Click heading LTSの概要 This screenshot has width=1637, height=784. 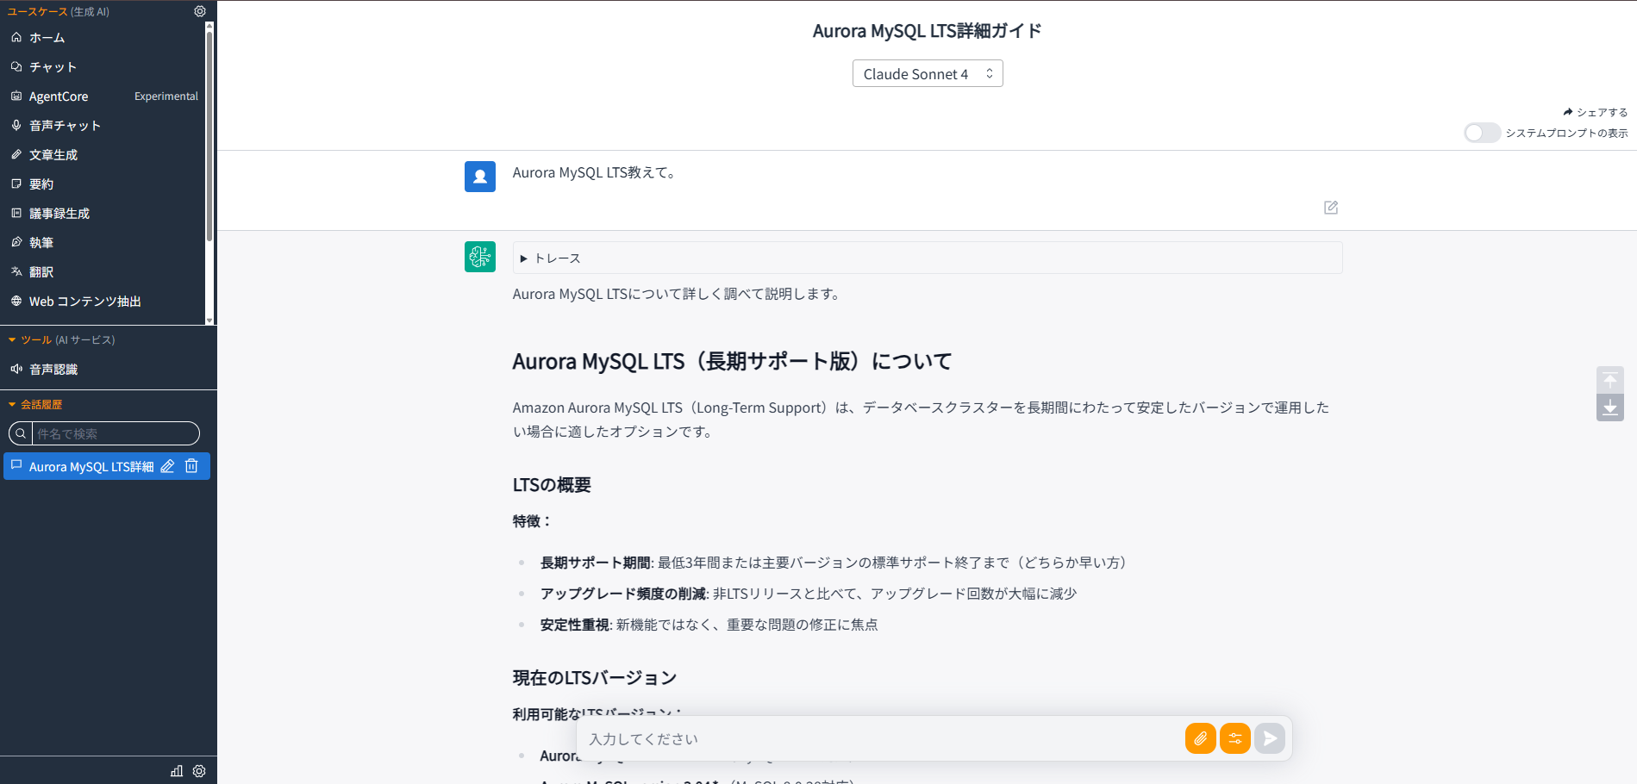pyautogui.click(x=552, y=485)
